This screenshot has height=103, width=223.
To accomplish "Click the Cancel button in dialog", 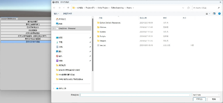I will point(214,99).
